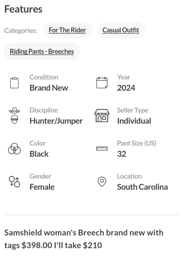Click the Female gender value
This screenshot has width=184, height=258.
tap(42, 187)
